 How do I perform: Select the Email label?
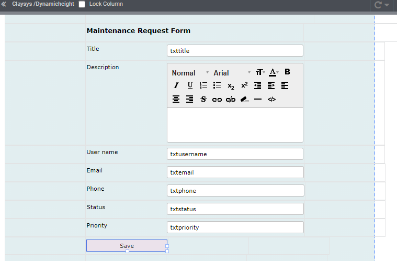95,170
